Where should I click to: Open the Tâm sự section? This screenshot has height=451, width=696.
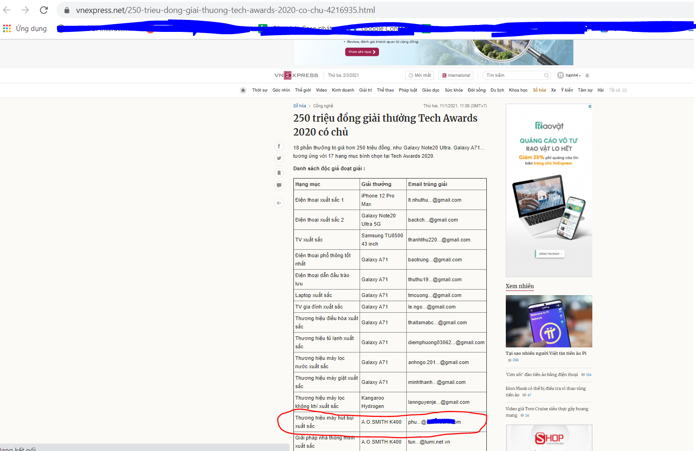click(x=585, y=90)
